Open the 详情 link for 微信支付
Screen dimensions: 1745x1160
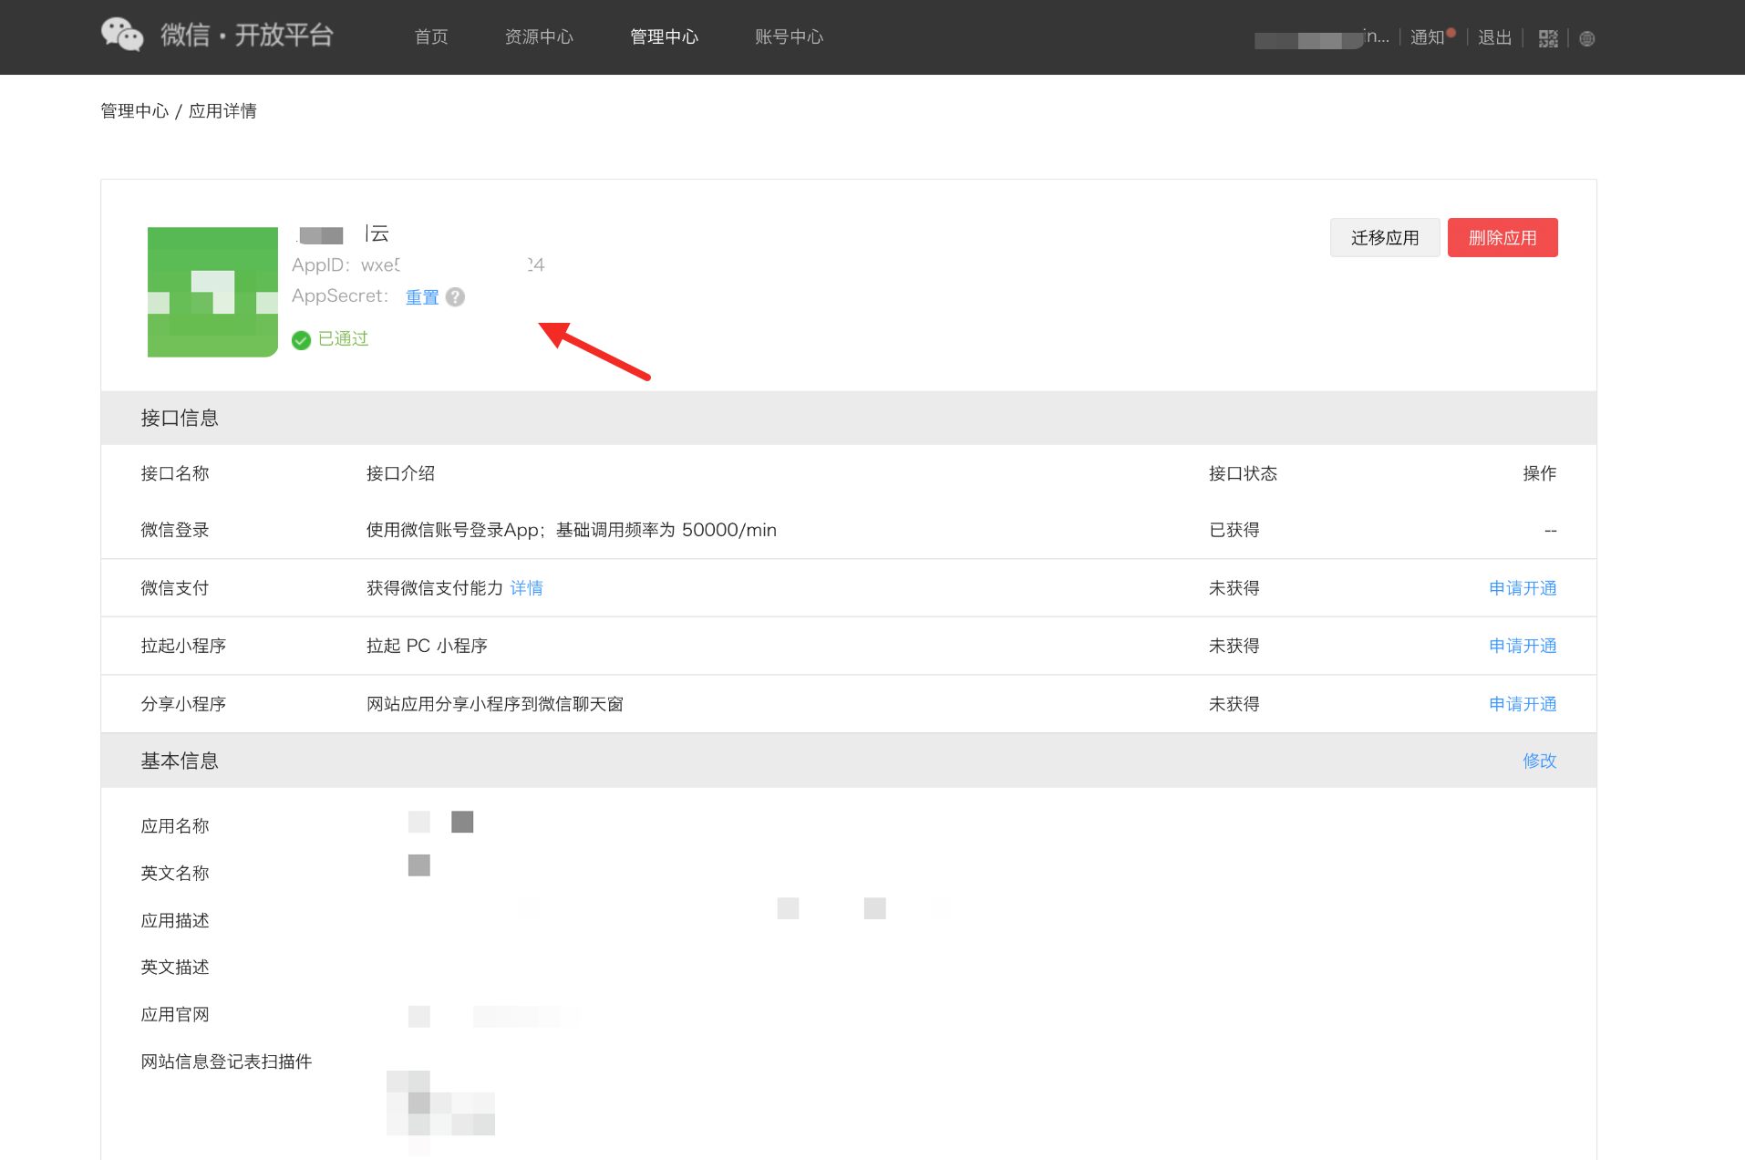pos(527,588)
